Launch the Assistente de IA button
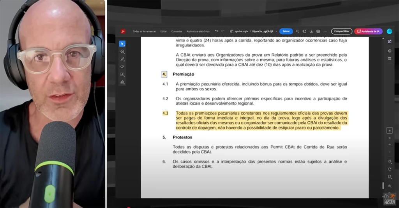 [368, 31]
